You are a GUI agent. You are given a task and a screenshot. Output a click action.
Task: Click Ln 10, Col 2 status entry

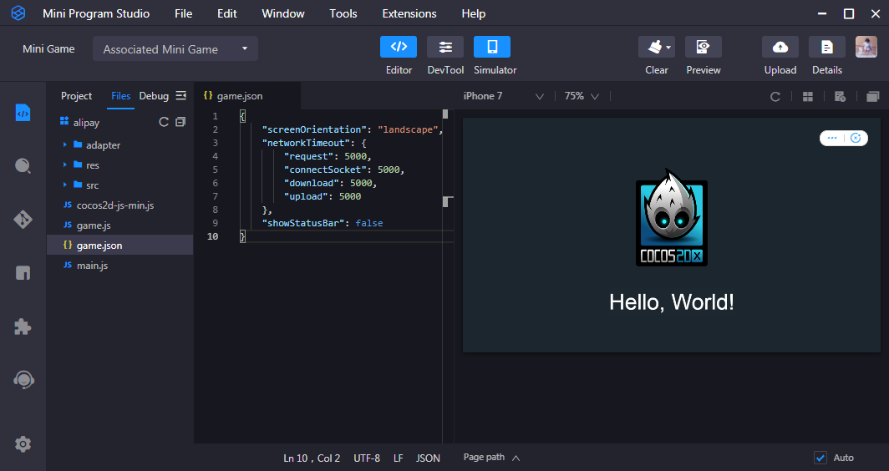point(312,458)
